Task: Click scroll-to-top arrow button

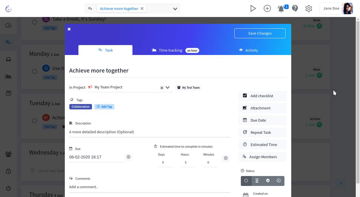Action: pos(341,183)
